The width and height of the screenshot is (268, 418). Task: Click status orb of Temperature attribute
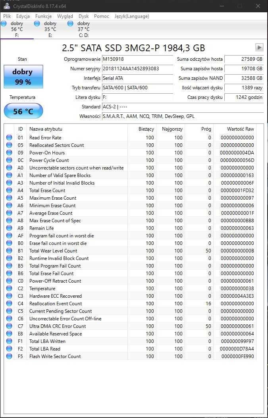pos(9,289)
